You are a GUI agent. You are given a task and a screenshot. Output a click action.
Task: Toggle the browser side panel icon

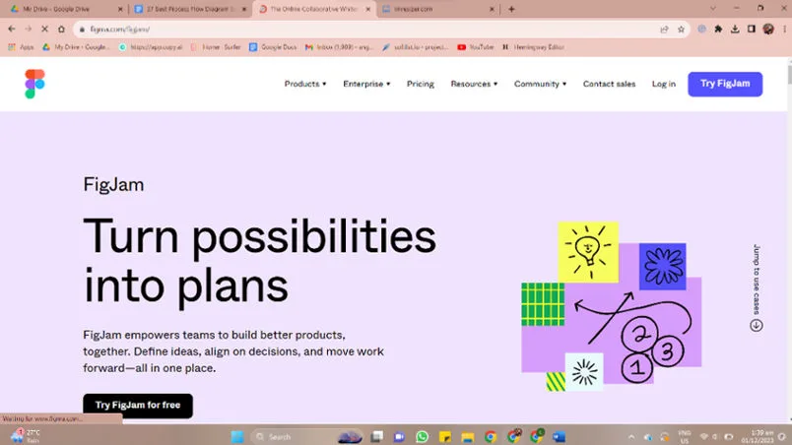click(752, 30)
